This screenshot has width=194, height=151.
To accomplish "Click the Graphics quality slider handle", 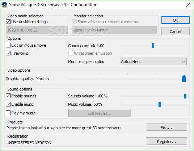I will (x=184, y=78).
